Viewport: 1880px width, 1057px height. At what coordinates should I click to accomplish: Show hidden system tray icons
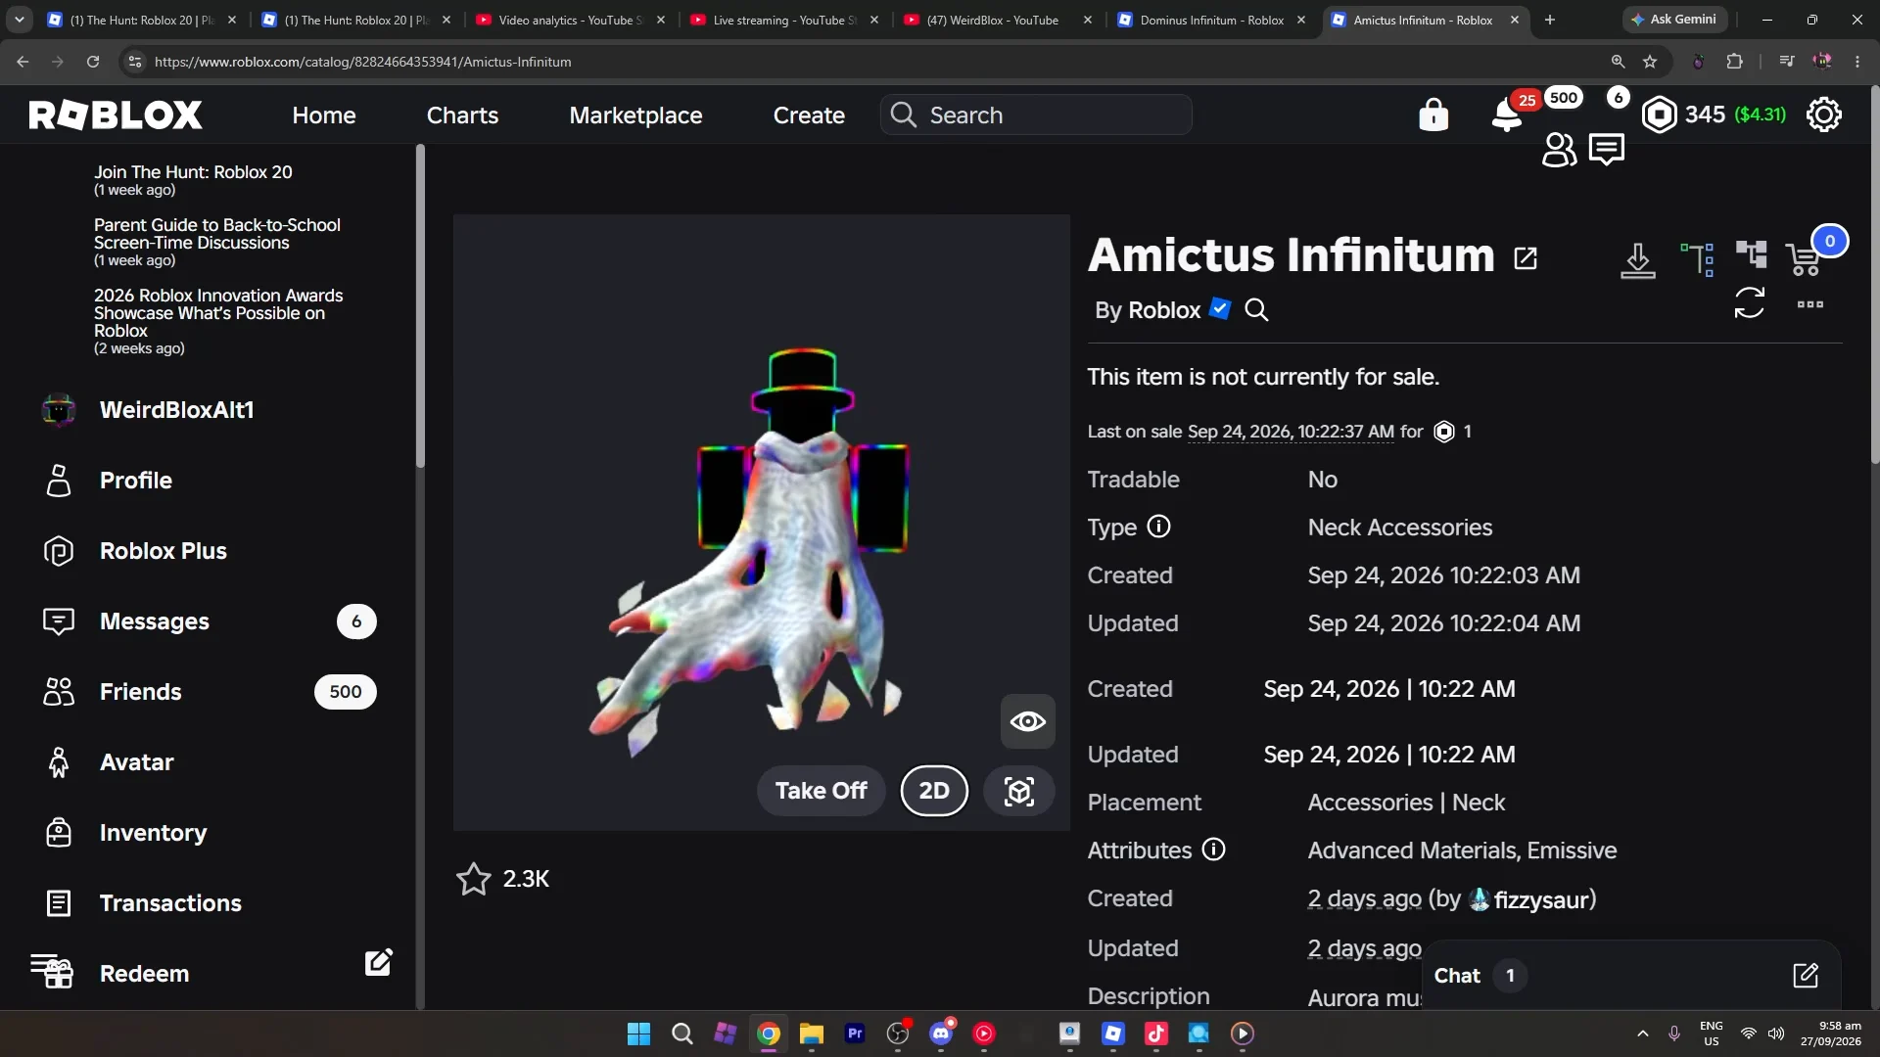coord(1643,1034)
